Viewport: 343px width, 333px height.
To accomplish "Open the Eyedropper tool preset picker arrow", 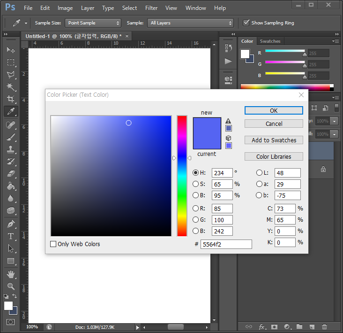I will click(x=26, y=23).
